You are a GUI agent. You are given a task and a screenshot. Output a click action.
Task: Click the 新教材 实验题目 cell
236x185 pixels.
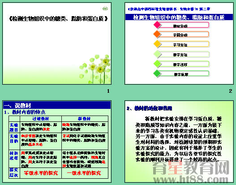point(85,127)
